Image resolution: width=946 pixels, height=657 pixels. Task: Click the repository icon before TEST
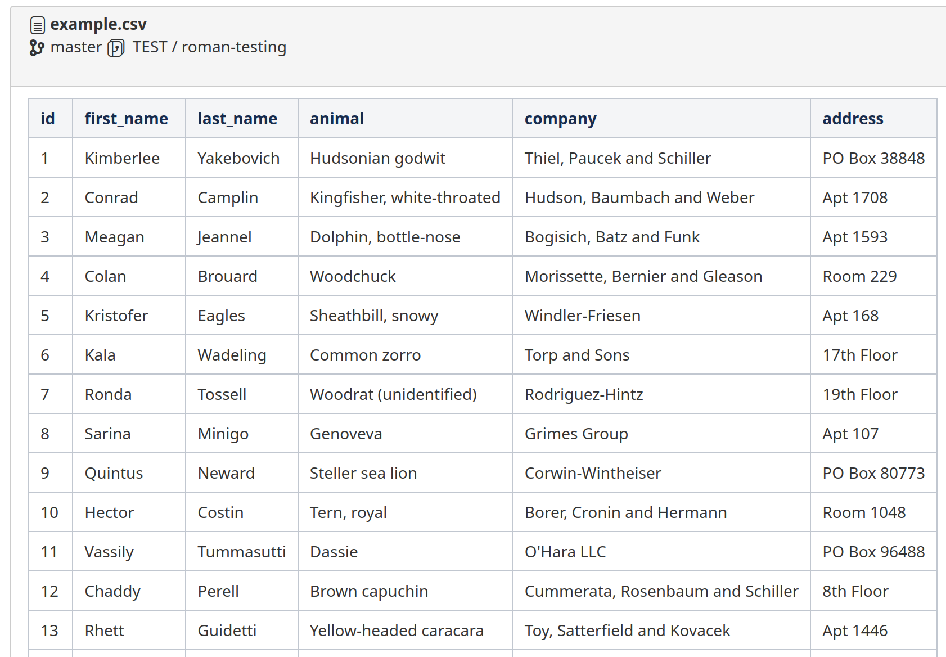pos(116,48)
